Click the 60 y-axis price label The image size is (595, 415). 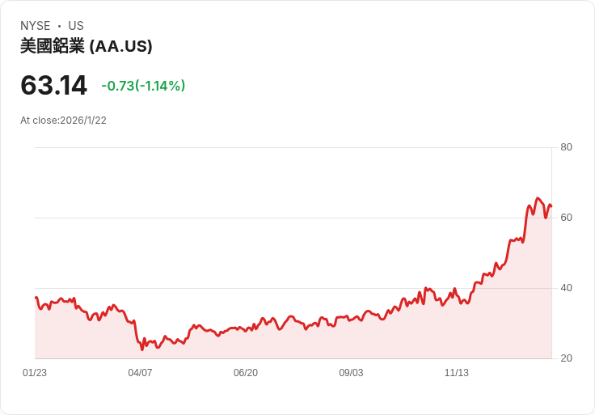point(567,218)
